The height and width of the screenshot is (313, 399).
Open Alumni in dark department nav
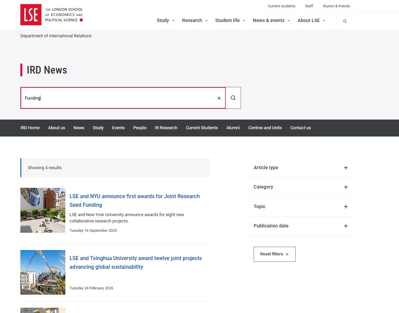[x=233, y=128]
